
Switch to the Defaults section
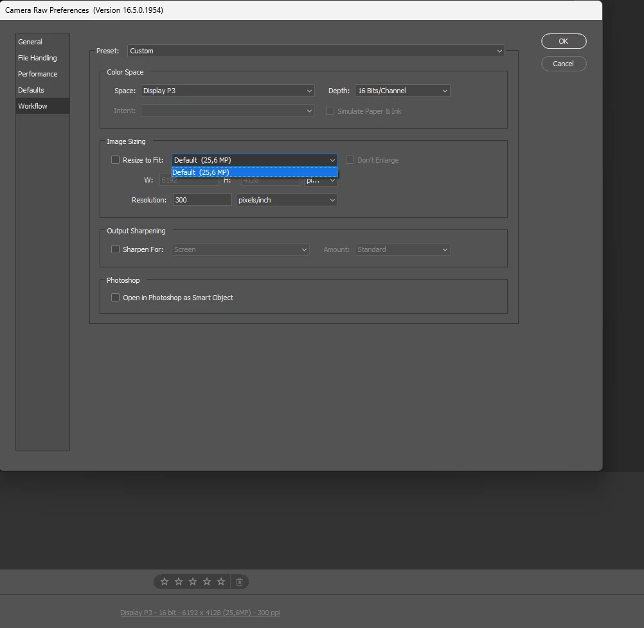[42, 90]
